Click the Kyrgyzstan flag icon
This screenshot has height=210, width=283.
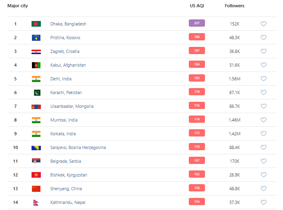point(36,175)
